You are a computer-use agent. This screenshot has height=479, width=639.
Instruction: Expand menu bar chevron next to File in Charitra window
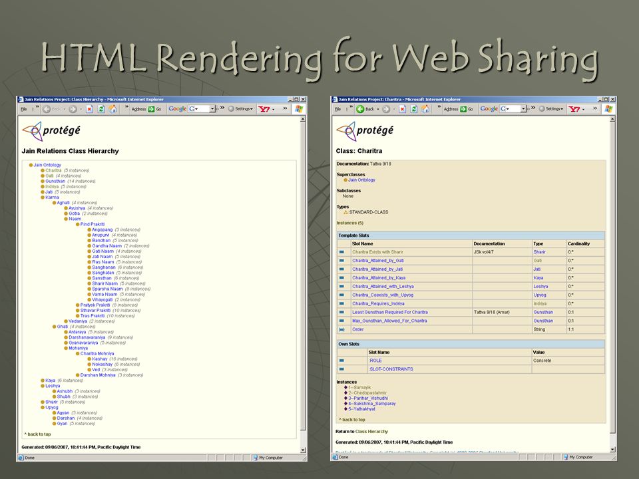351,107
